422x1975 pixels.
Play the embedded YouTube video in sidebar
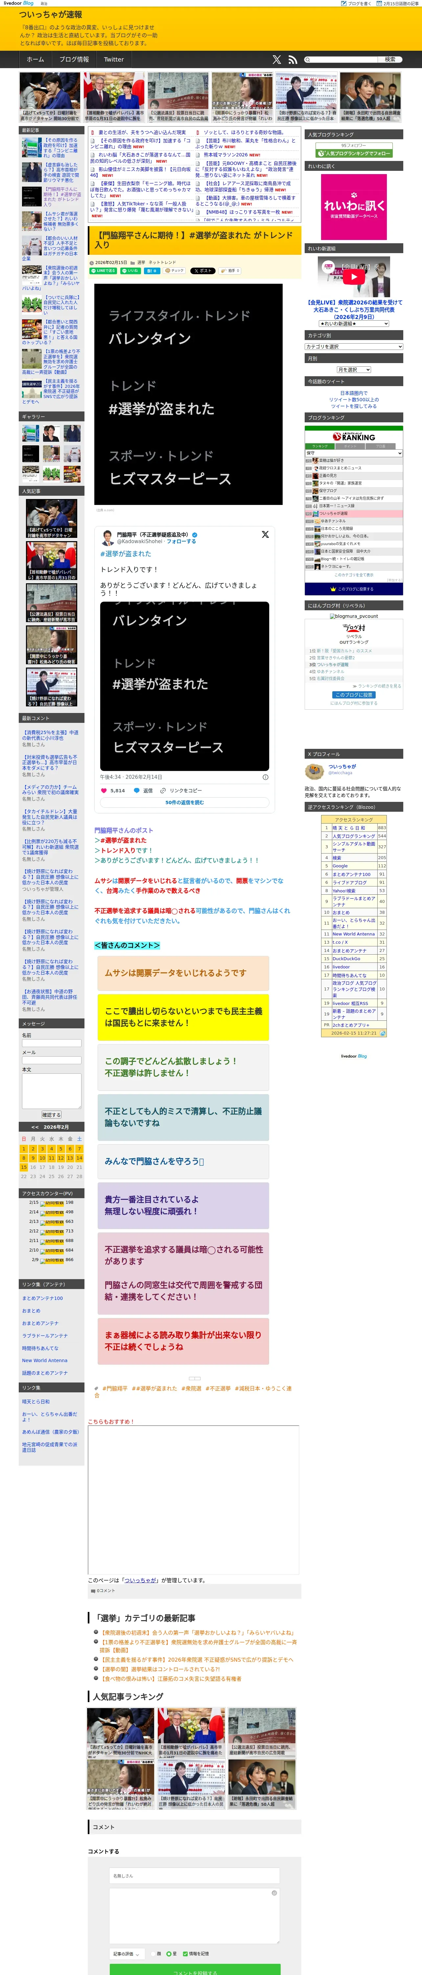[354, 276]
